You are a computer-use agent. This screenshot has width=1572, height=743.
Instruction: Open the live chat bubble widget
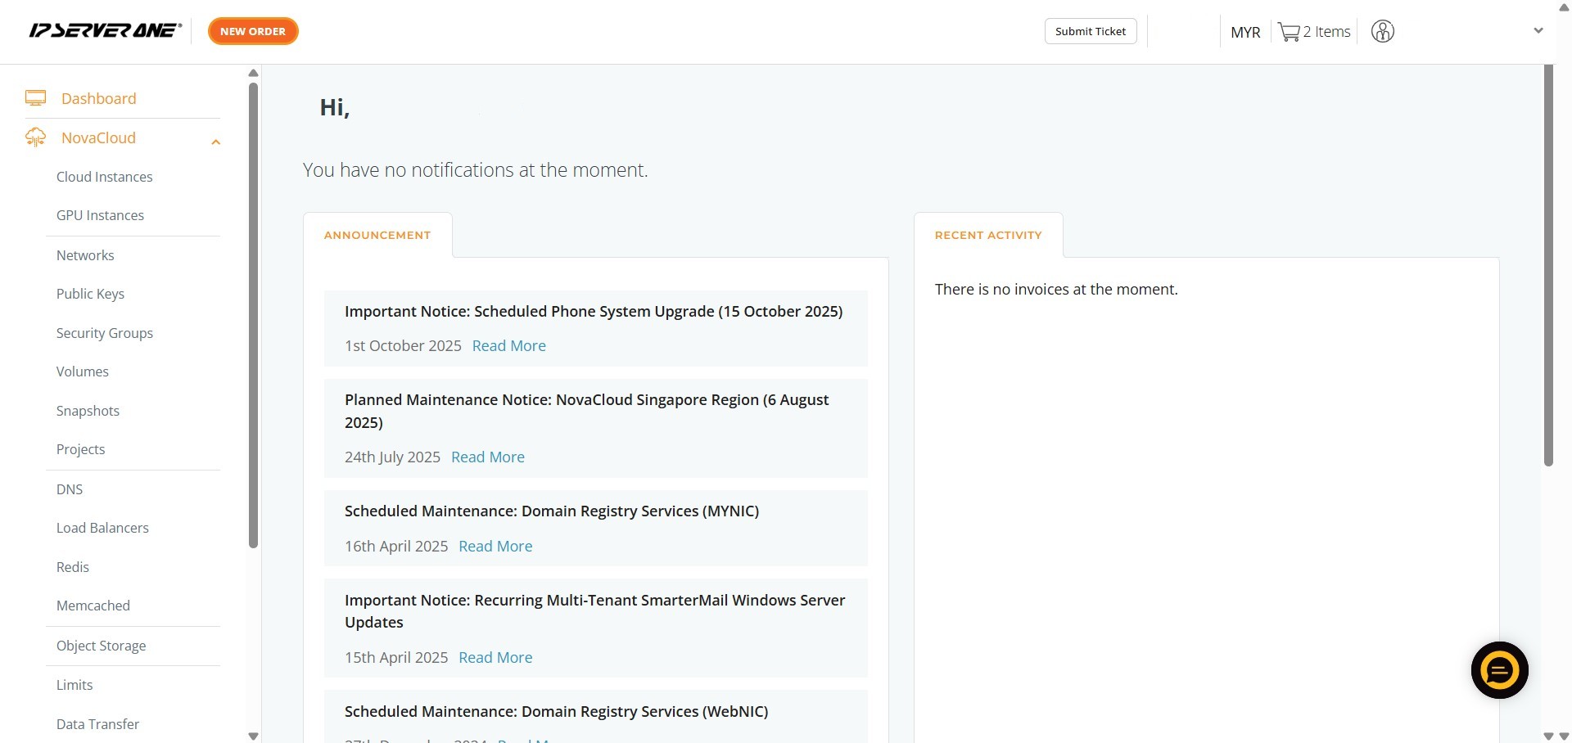(x=1499, y=670)
